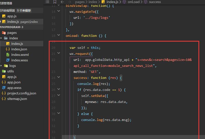Select the success breadcrumb segment

155,2
